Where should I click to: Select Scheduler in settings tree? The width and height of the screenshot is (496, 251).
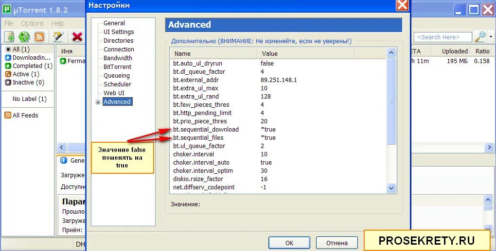point(117,84)
